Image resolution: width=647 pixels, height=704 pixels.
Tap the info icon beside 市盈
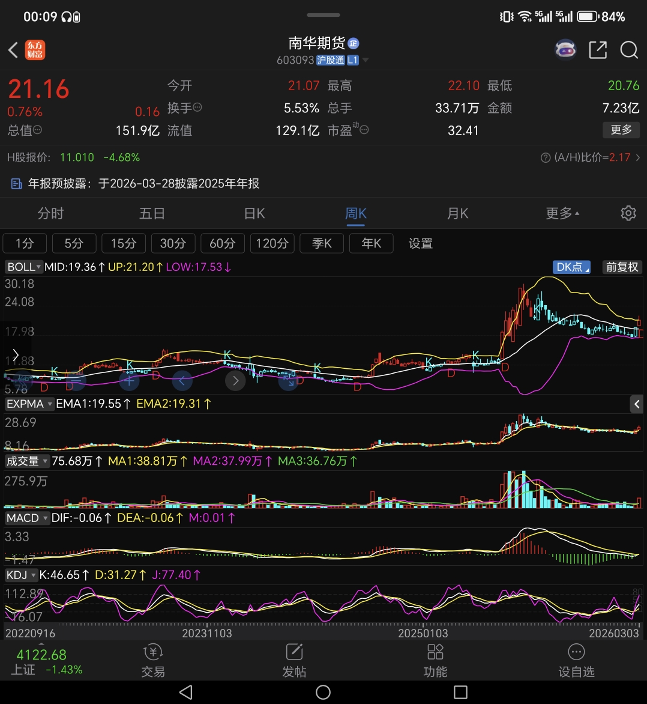pyautogui.click(x=364, y=130)
